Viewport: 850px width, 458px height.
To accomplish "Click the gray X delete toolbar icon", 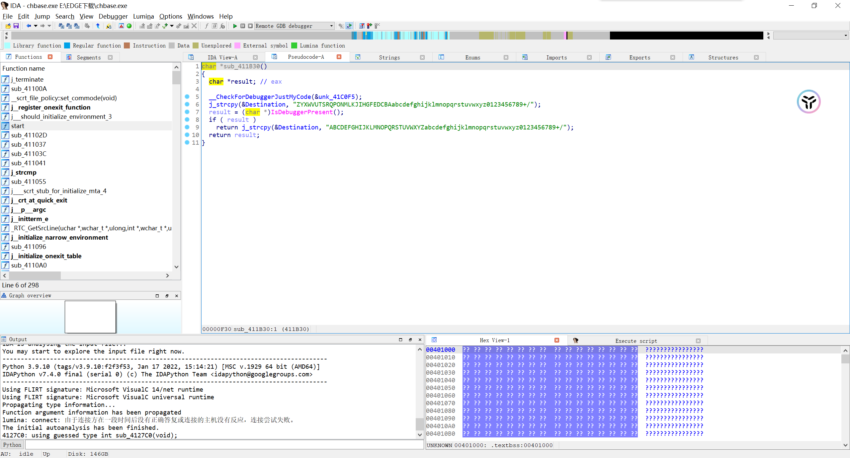I will tap(194, 26).
